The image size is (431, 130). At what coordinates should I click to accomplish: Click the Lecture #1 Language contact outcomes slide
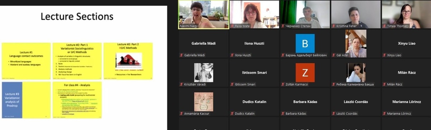click(26, 61)
